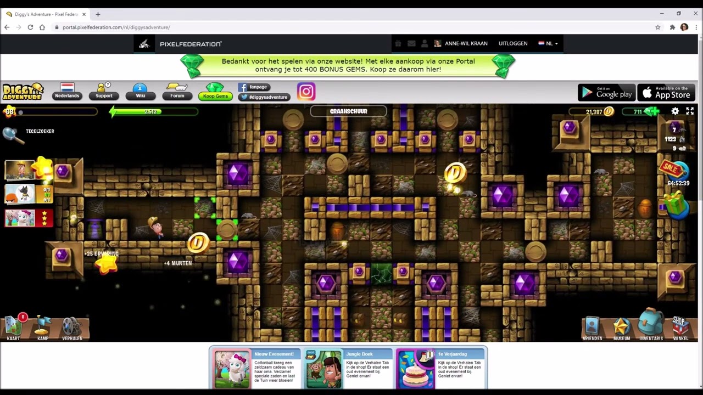
Task: Open Anne-Wil Kraan user profile
Action: (x=461, y=43)
